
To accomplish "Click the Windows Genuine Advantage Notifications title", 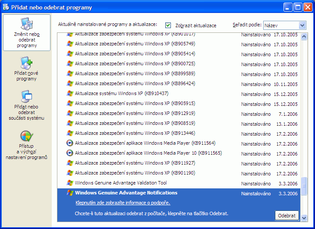I will click(126, 193).
